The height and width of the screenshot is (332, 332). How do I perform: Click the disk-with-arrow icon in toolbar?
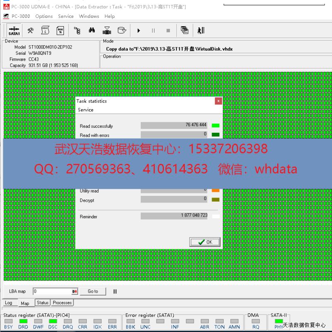[x=122, y=30]
